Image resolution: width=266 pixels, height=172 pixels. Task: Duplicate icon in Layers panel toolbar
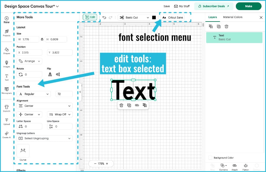(x=219, y=27)
